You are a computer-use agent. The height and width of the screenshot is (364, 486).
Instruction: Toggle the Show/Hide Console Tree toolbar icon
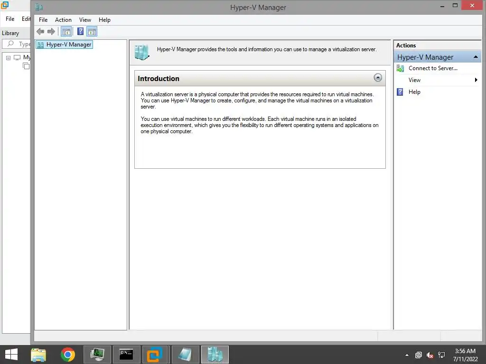tap(66, 31)
